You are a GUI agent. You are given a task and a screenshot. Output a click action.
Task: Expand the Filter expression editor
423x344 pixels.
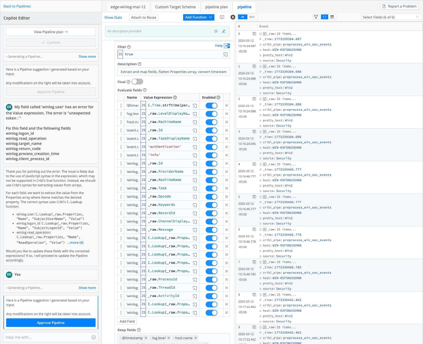tap(225, 54)
